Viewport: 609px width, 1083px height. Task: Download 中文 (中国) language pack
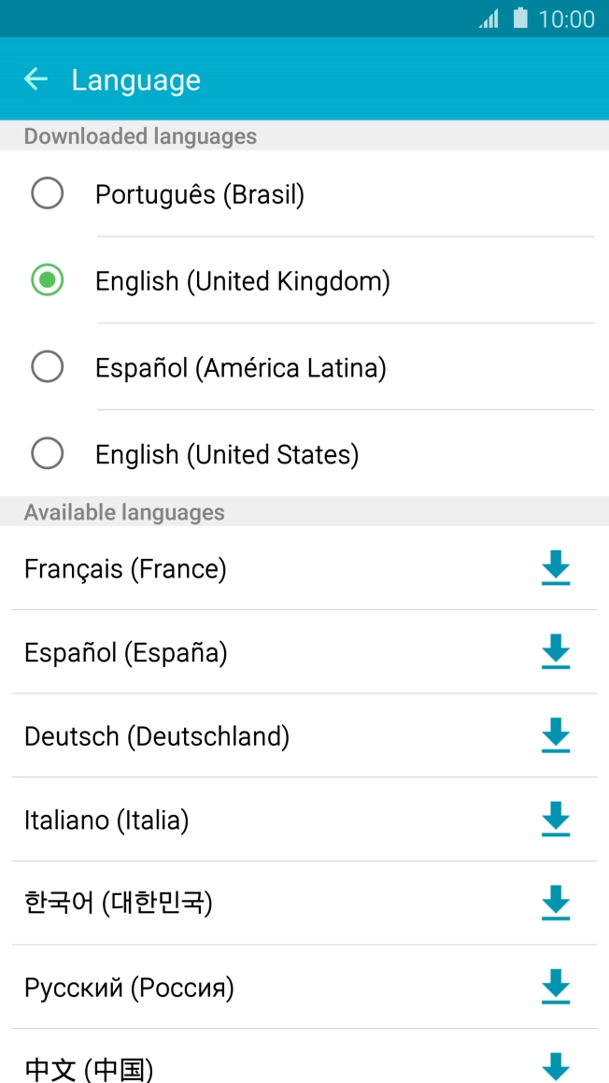556,1065
